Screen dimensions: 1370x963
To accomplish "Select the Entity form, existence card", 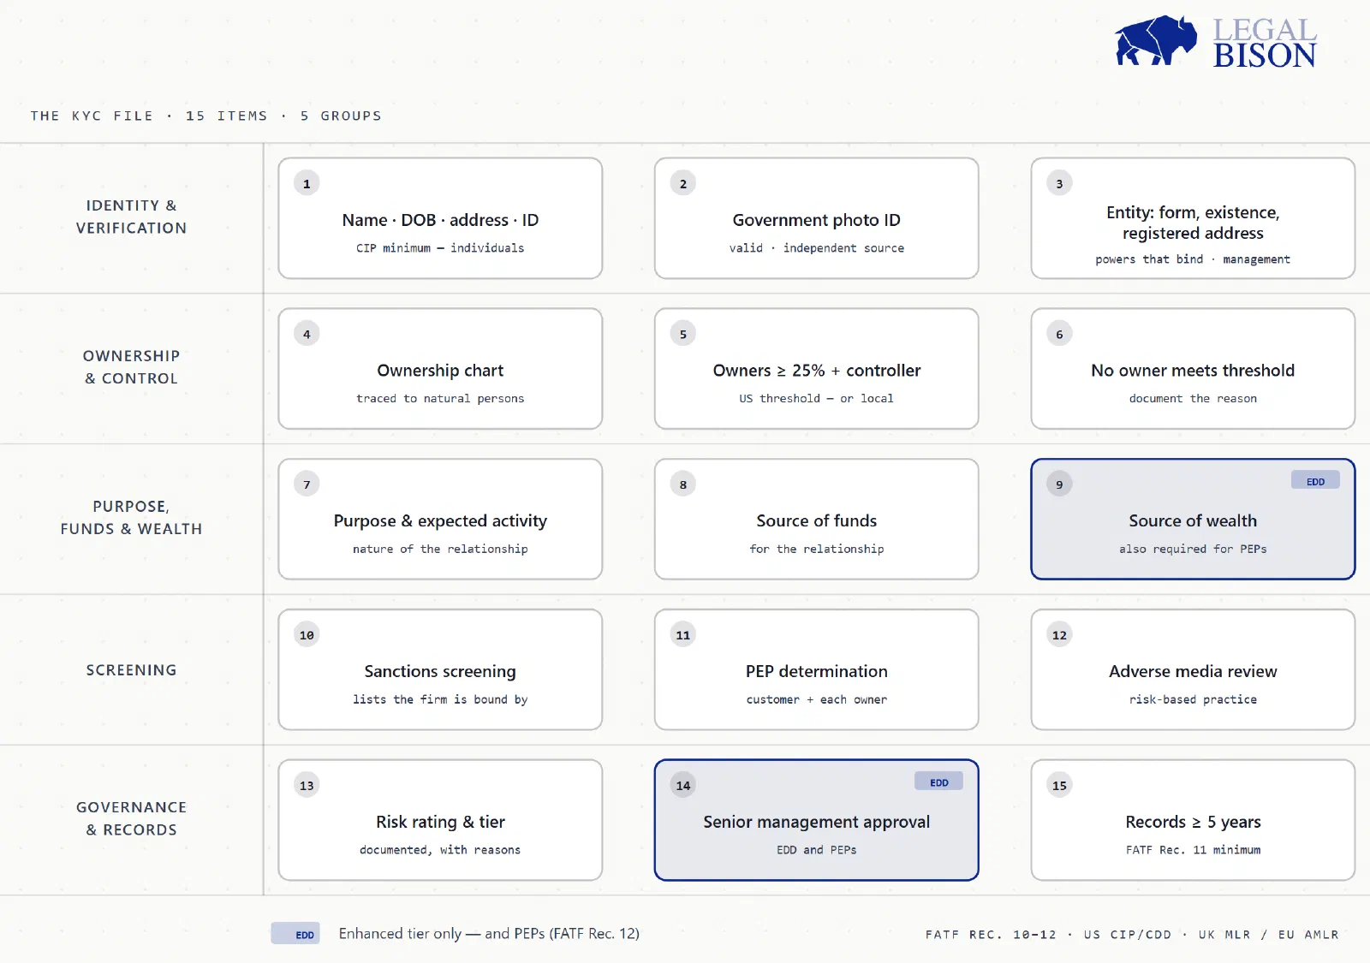I will [1193, 218].
